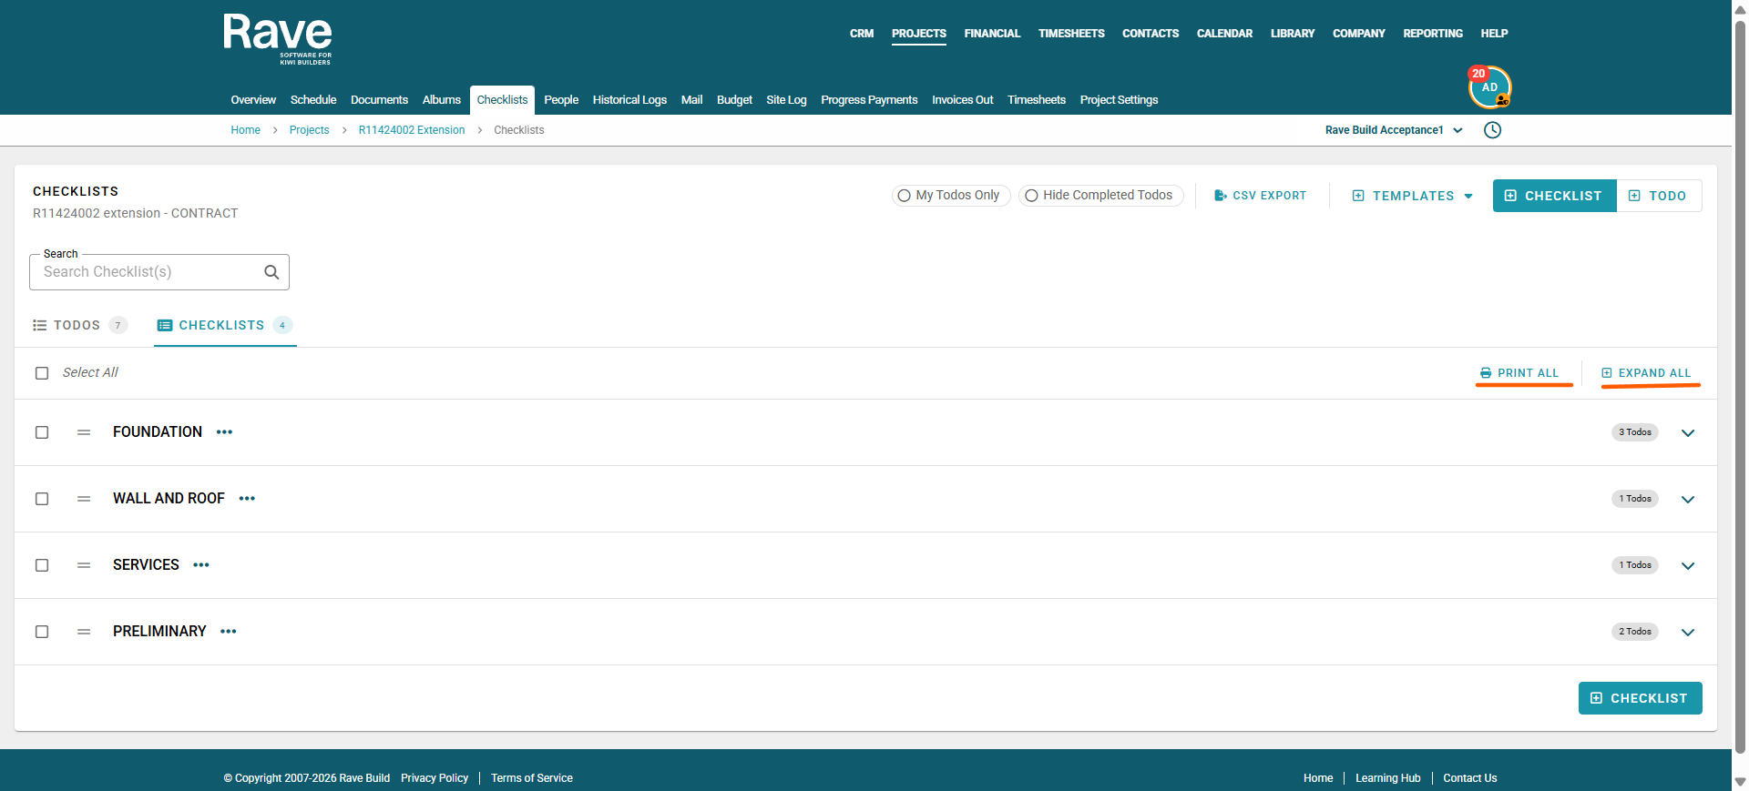The width and height of the screenshot is (1749, 791).
Task: Check the Select All checkbox
Action: (42, 373)
